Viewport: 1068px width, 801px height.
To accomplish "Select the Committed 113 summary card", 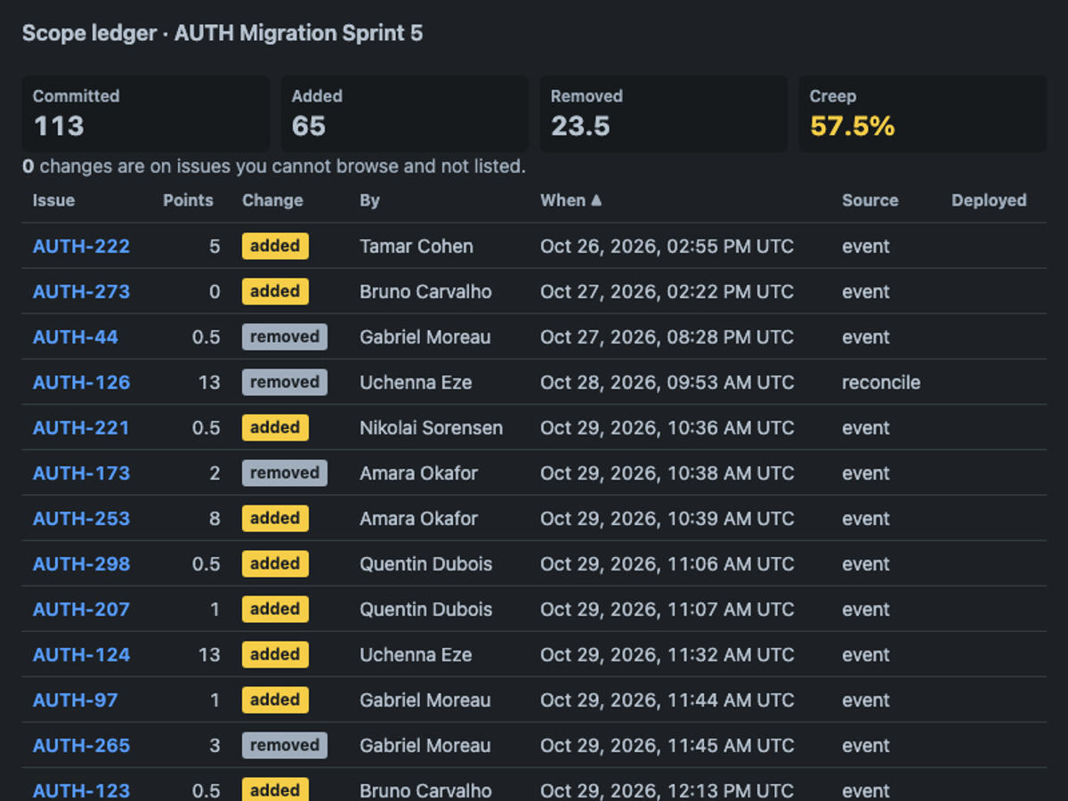I will click(146, 114).
